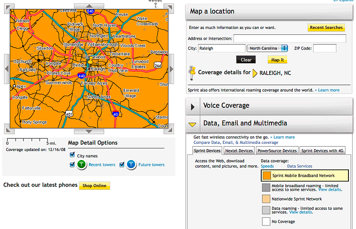This screenshot has width=356, height=229.
Task: Expand the Voice Coverage section
Action: pos(193,106)
